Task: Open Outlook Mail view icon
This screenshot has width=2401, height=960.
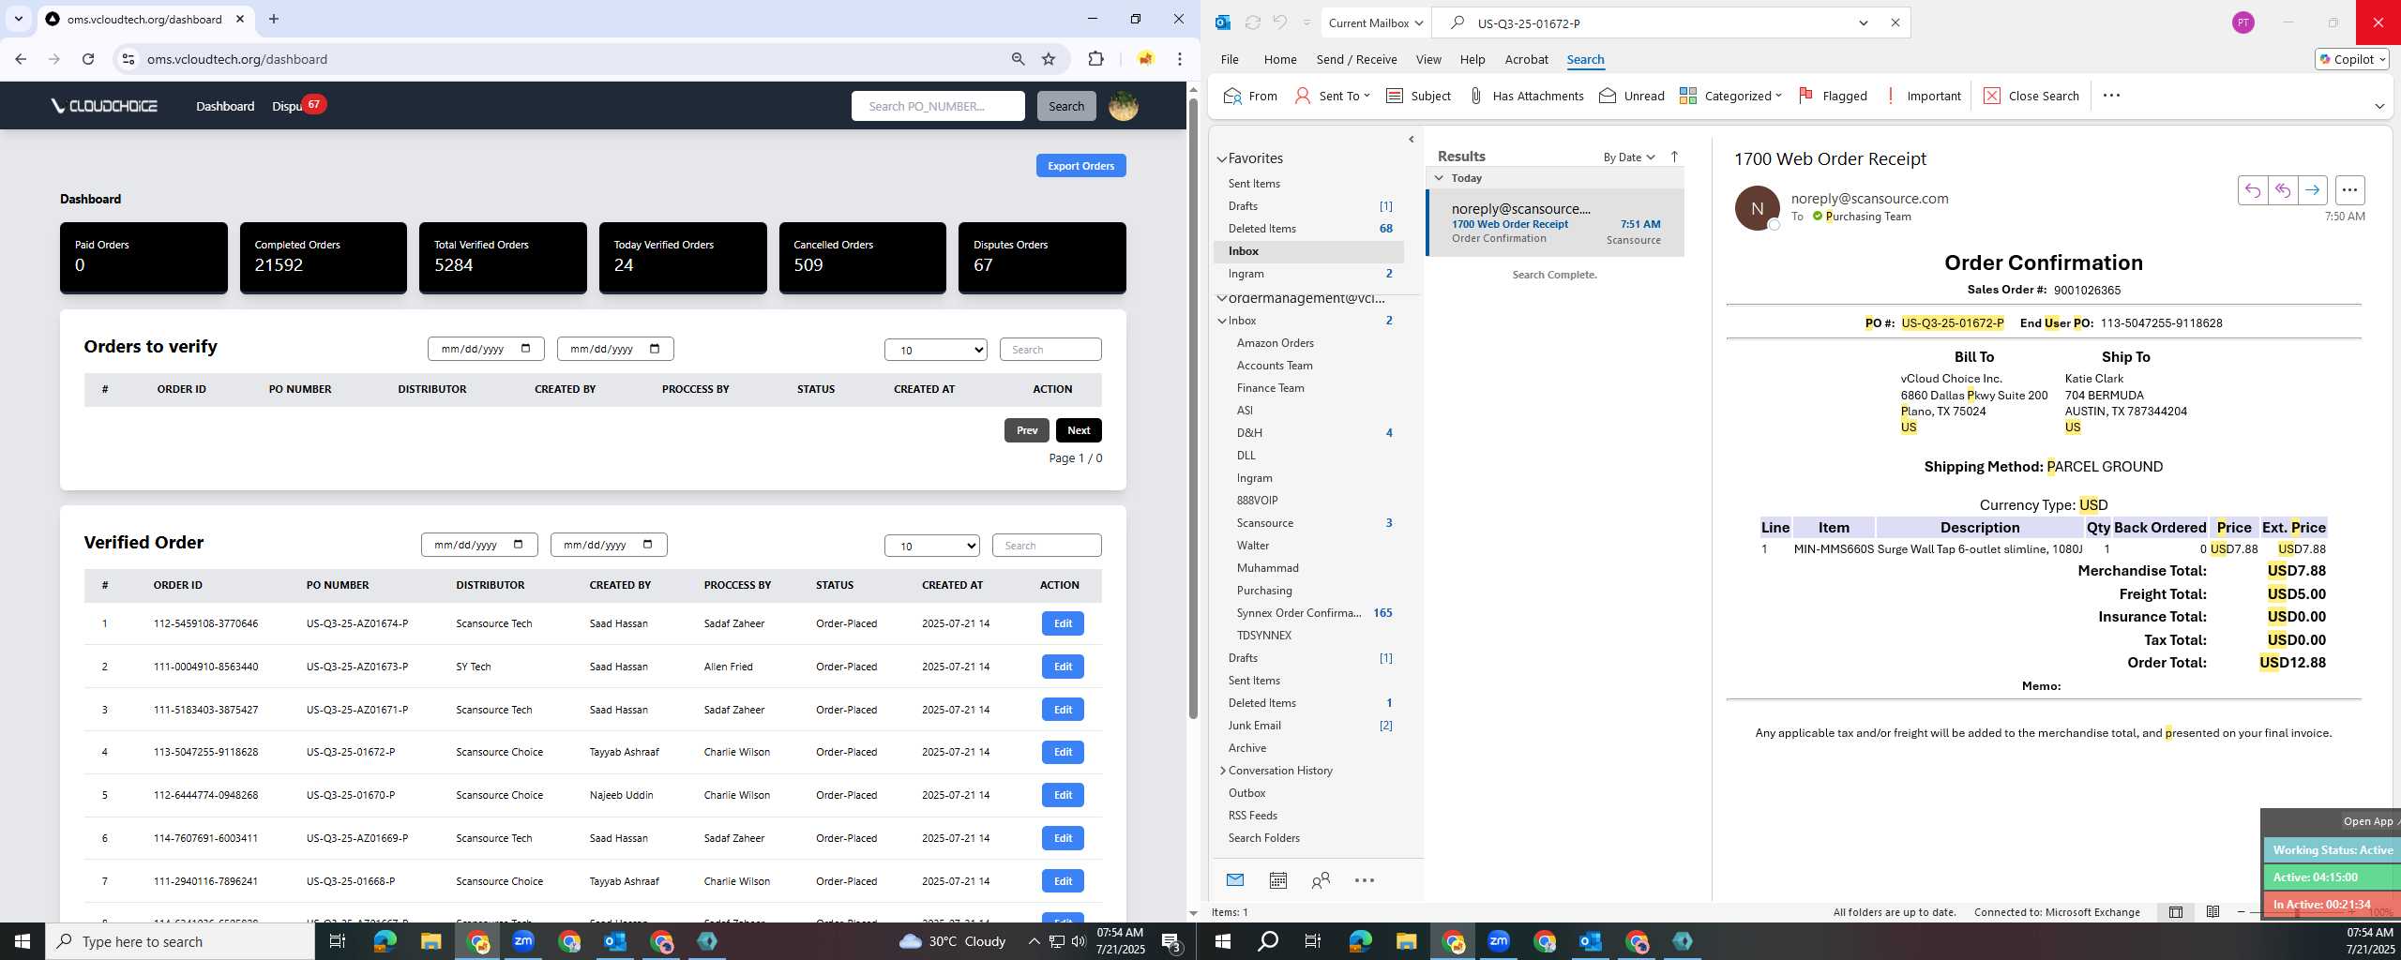Action: [1235, 879]
